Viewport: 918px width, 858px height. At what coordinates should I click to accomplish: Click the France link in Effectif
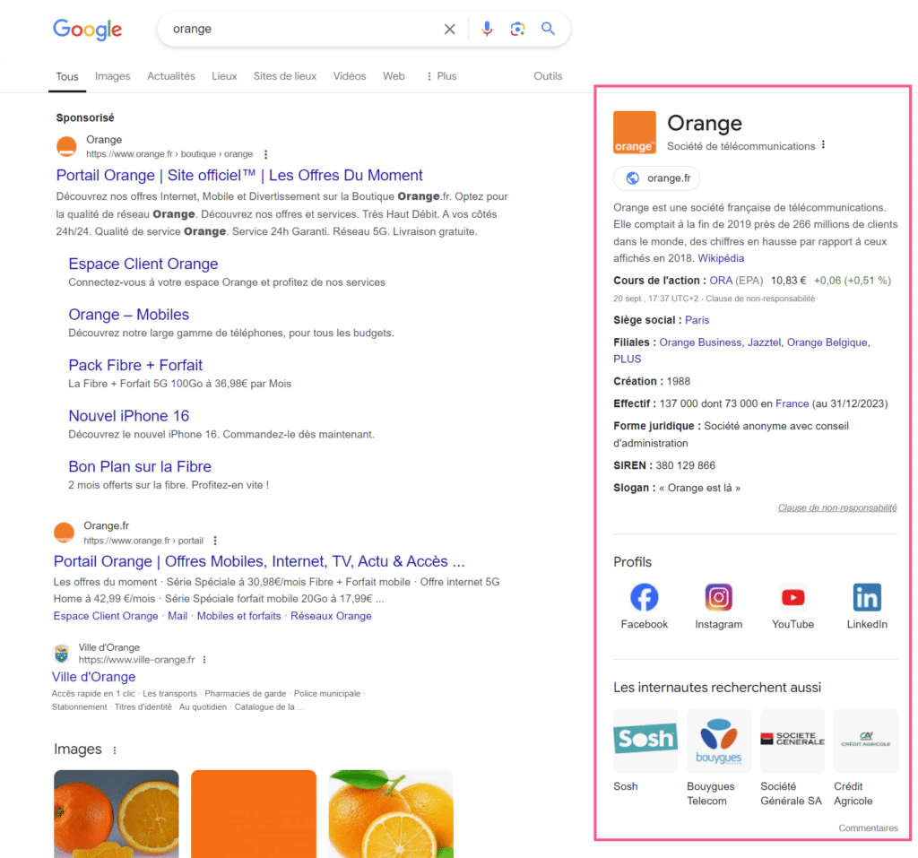(x=792, y=403)
